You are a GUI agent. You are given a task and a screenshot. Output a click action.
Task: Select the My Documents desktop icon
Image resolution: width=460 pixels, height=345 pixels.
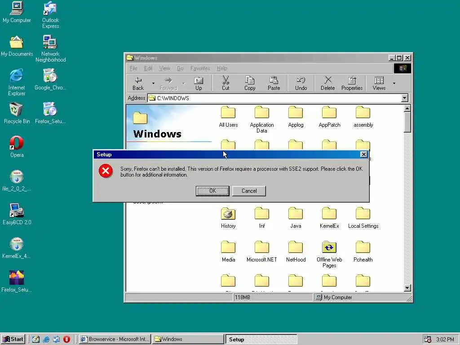(17, 46)
